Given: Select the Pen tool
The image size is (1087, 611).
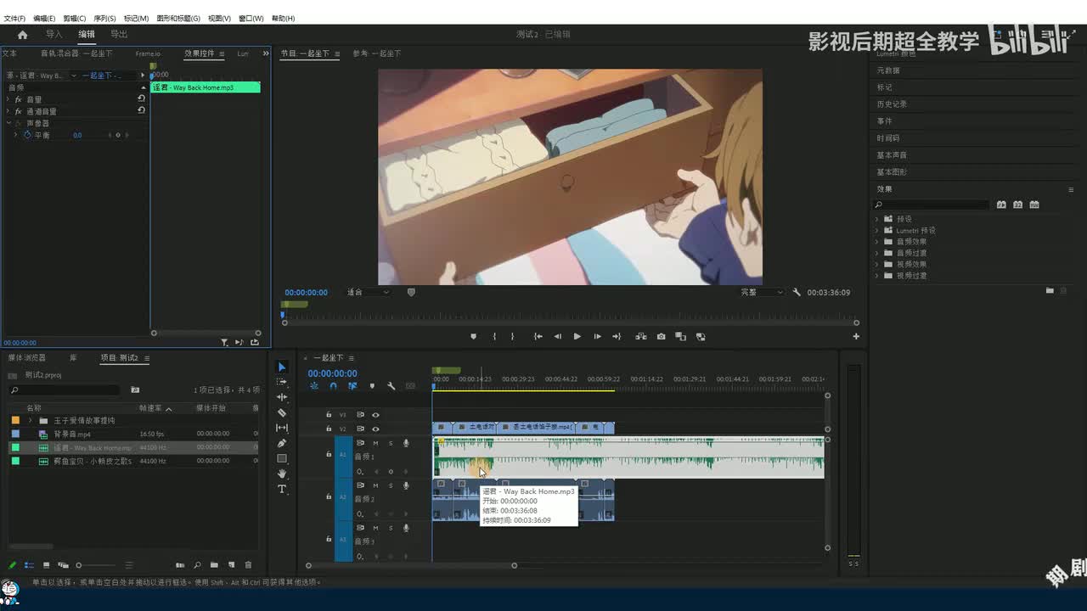Looking at the screenshot, I should tap(282, 443).
